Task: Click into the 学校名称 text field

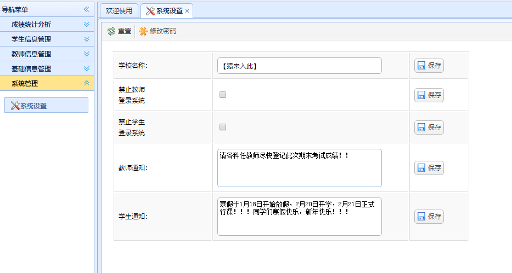Action: point(300,66)
